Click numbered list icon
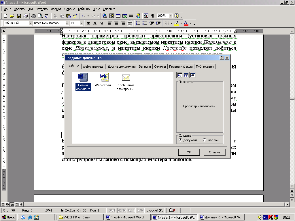 [138, 23]
